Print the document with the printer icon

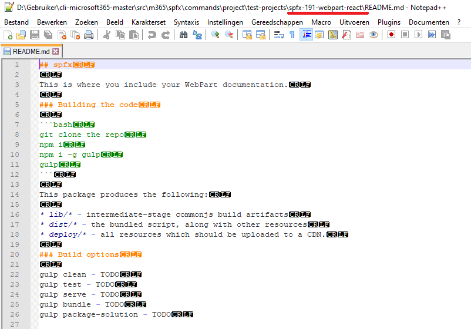pos(89,35)
